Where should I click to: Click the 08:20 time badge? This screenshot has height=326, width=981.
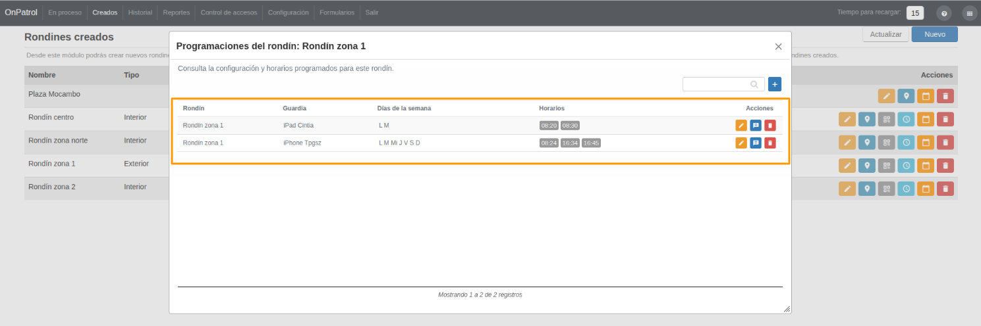[x=549, y=125]
